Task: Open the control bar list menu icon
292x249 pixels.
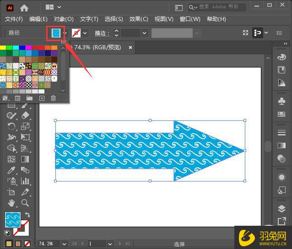Action: pyautogui.click(x=279, y=33)
